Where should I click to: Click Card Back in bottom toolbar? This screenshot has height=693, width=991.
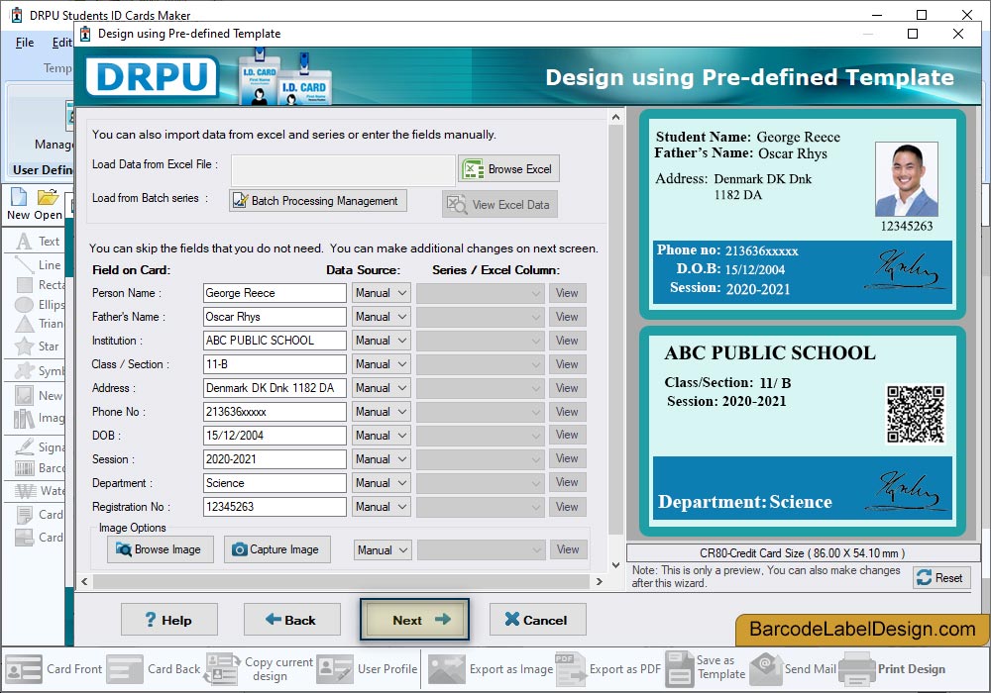(154, 669)
